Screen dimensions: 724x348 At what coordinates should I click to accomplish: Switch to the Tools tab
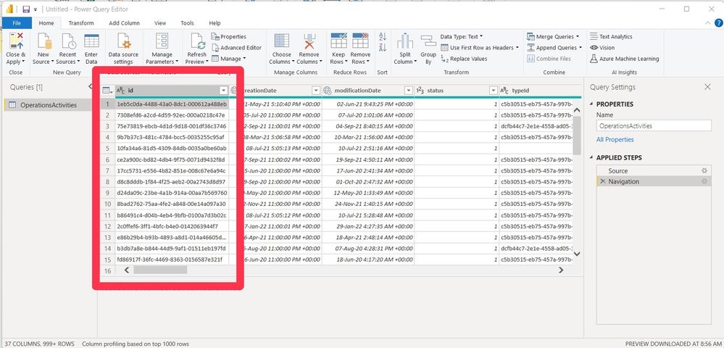187,22
